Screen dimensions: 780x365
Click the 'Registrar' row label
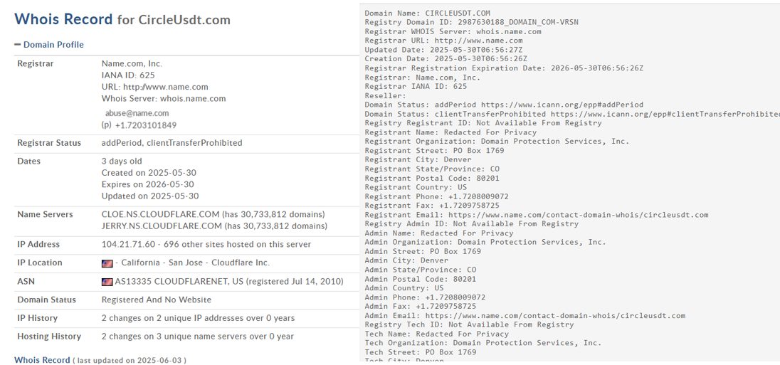coord(36,63)
